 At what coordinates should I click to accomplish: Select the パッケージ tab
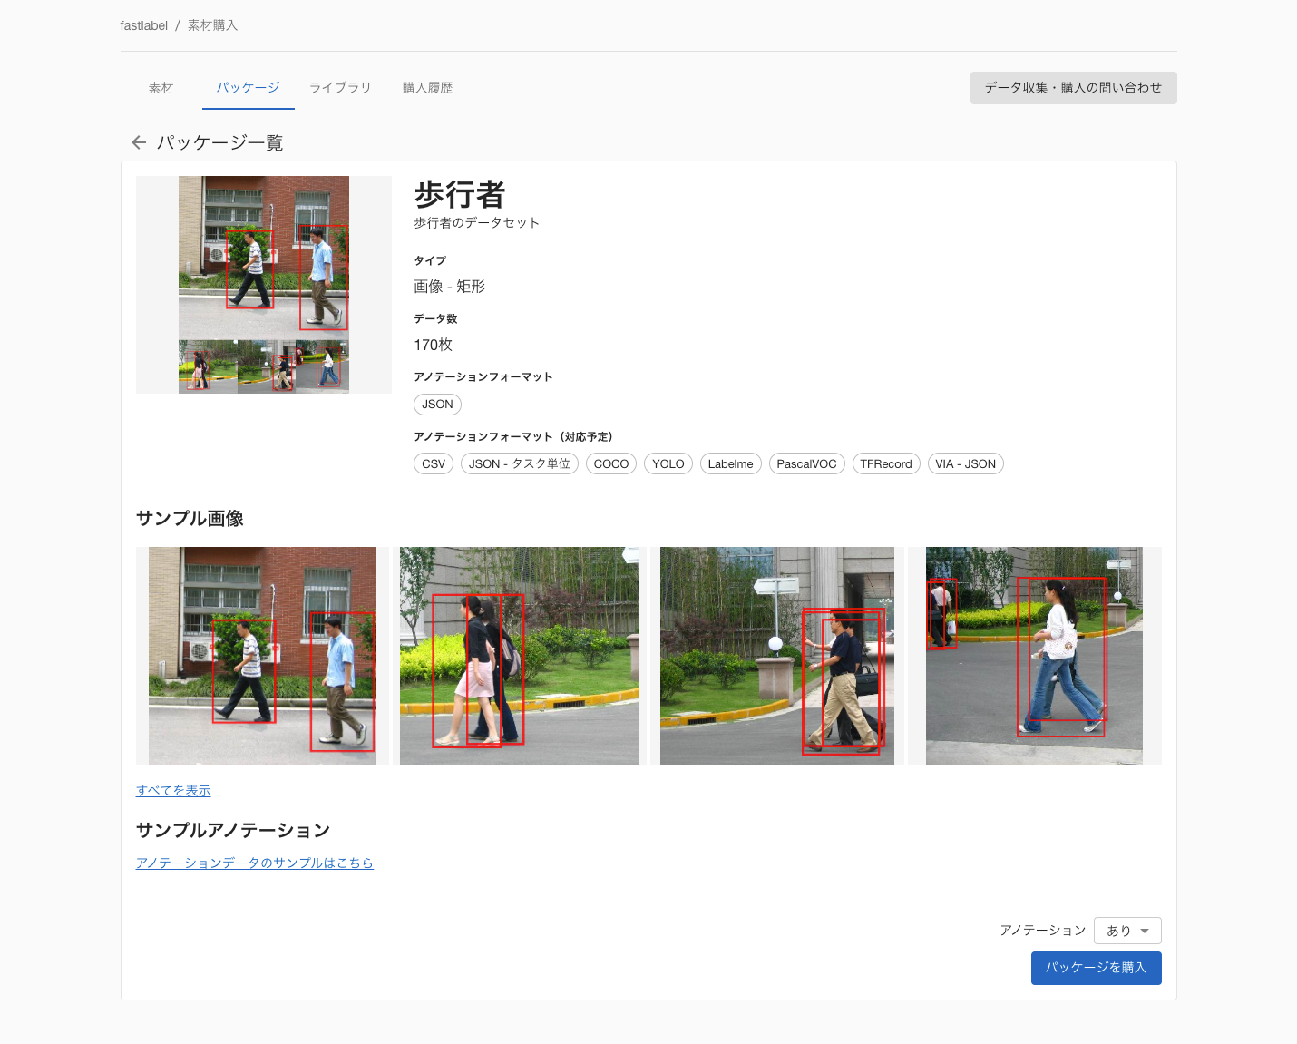pos(248,88)
